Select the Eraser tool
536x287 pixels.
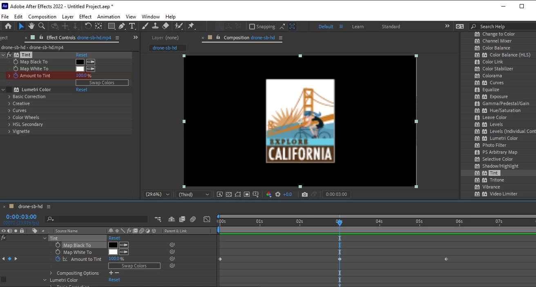(x=165, y=26)
